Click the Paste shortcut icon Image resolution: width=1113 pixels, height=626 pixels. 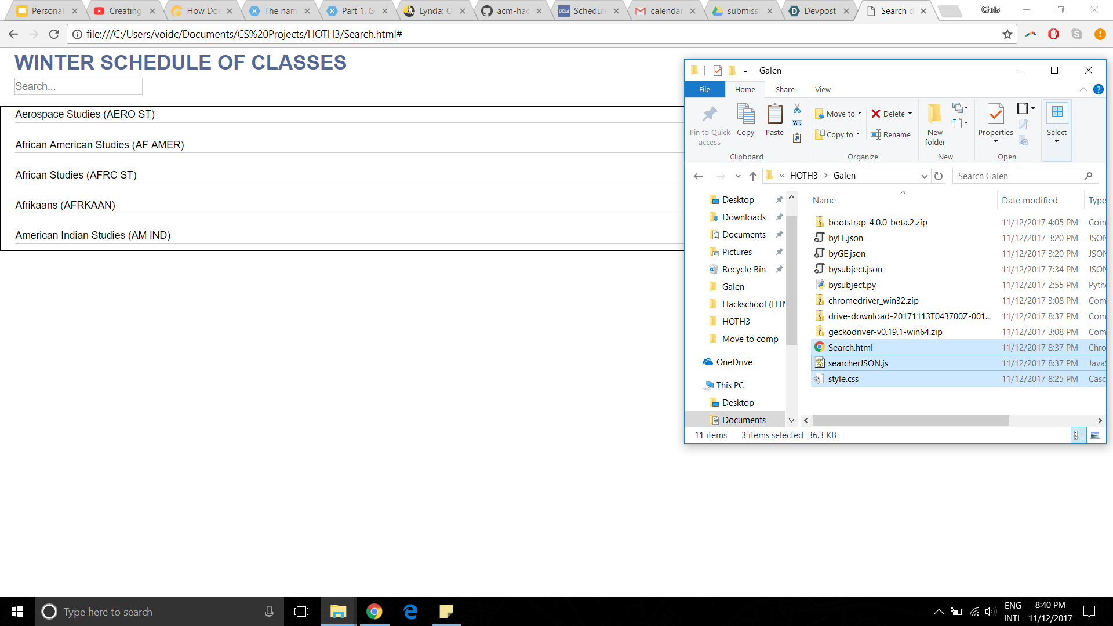coord(797,138)
